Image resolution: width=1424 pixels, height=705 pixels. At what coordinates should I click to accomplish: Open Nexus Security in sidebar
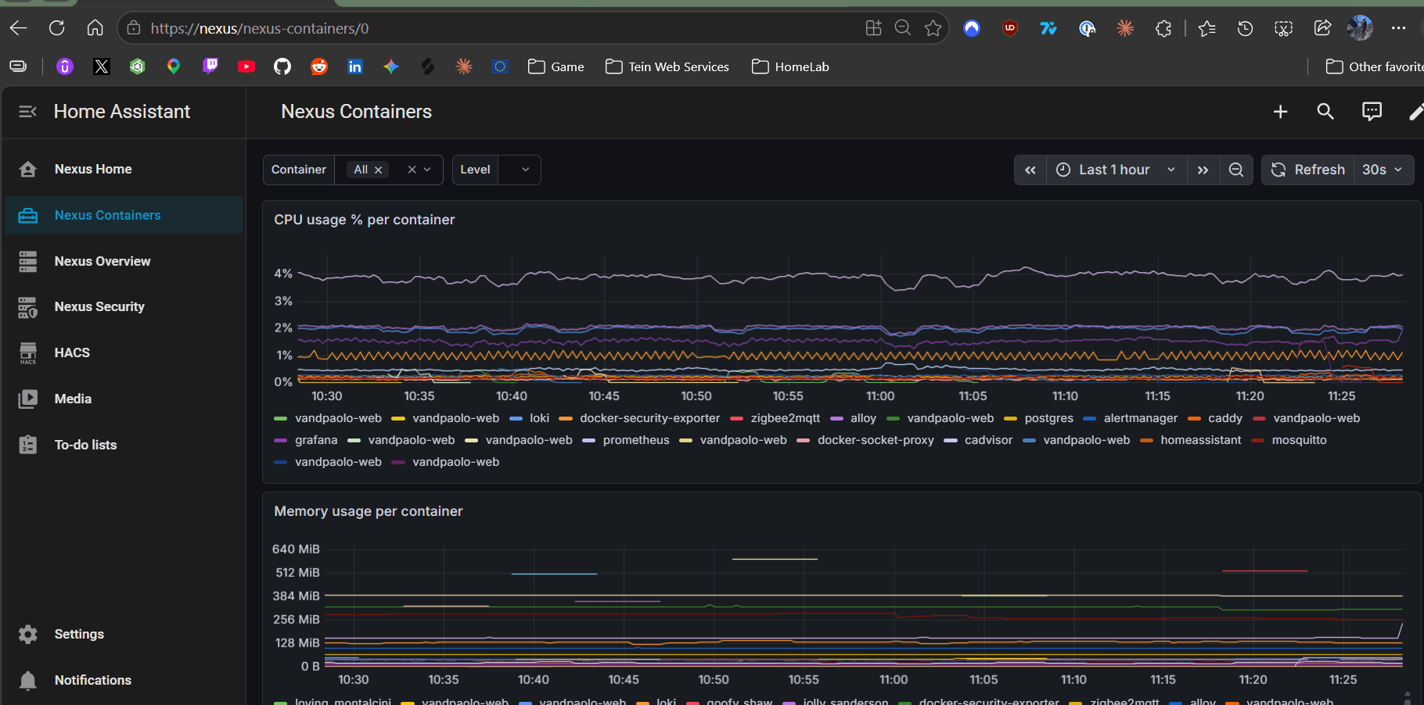click(x=124, y=306)
